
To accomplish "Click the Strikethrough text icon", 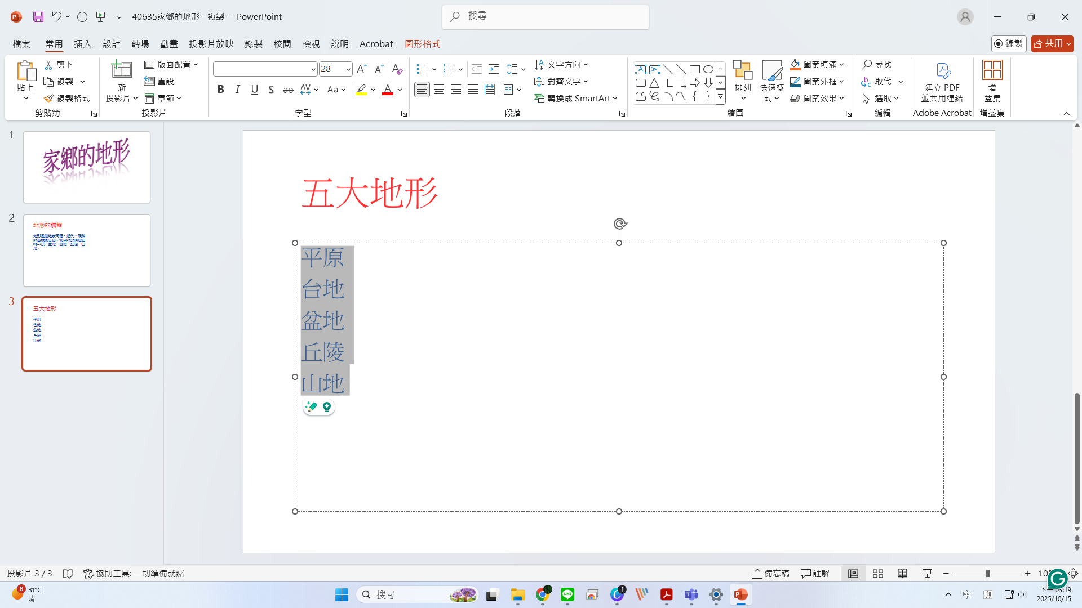I will (x=288, y=90).
